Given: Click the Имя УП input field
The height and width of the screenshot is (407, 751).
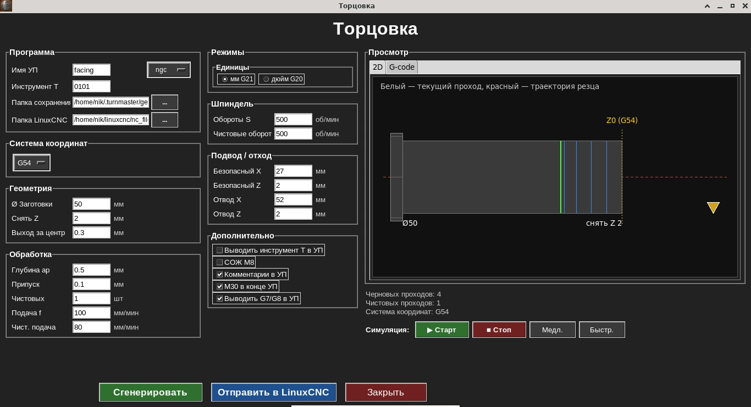Looking at the screenshot, I should coord(92,70).
